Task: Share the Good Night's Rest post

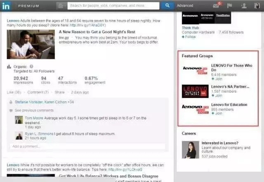Action: (59, 92)
